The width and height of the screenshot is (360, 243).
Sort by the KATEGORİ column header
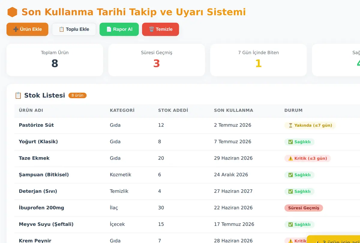(122, 110)
